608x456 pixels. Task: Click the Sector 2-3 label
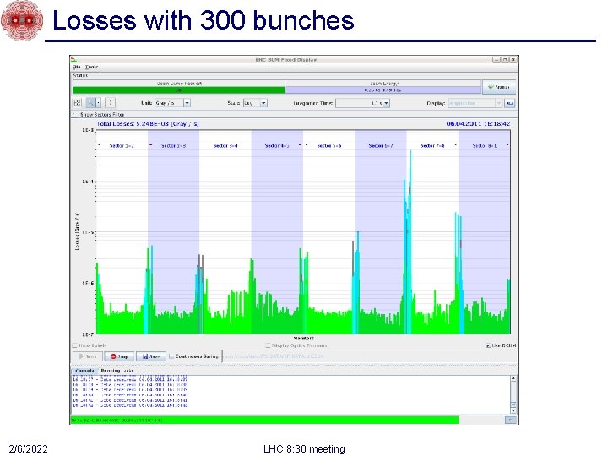coord(173,146)
